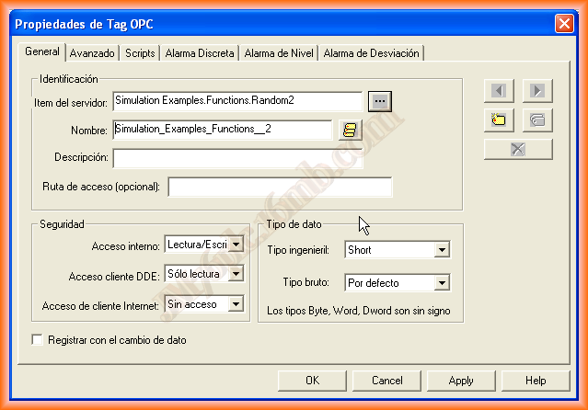Viewport: 588px width, 410px height.
Task: Click the new tag icon with yellow label
Action: [x=500, y=120]
